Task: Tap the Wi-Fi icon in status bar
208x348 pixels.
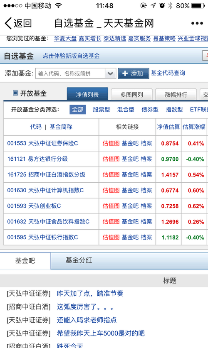Action: (58, 5)
